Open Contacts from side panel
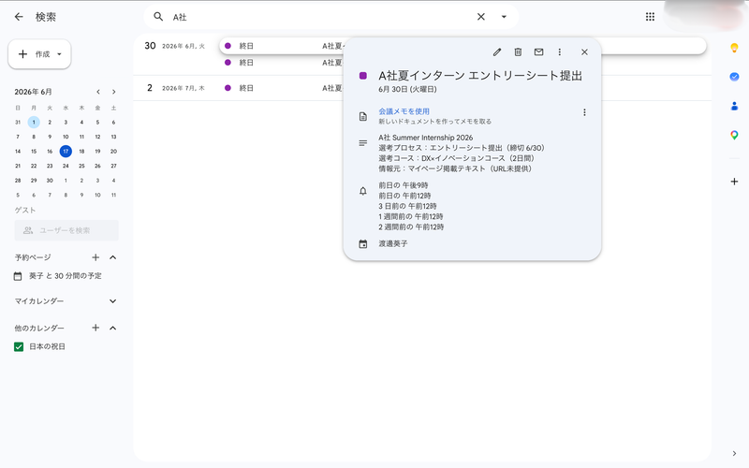749x468 pixels. 734,106
